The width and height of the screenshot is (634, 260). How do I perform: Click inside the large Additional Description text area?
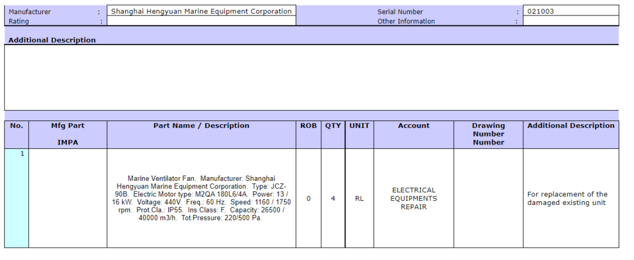[x=311, y=77]
